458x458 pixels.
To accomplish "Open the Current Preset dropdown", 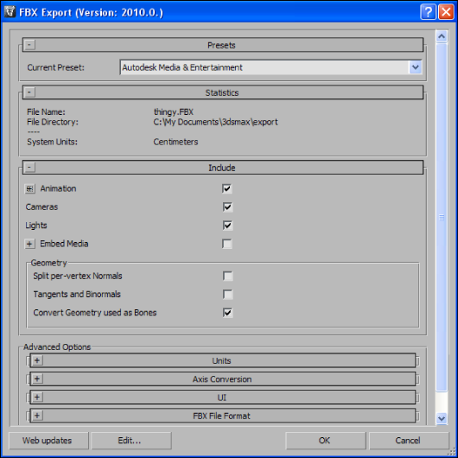I will [x=416, y=67].
